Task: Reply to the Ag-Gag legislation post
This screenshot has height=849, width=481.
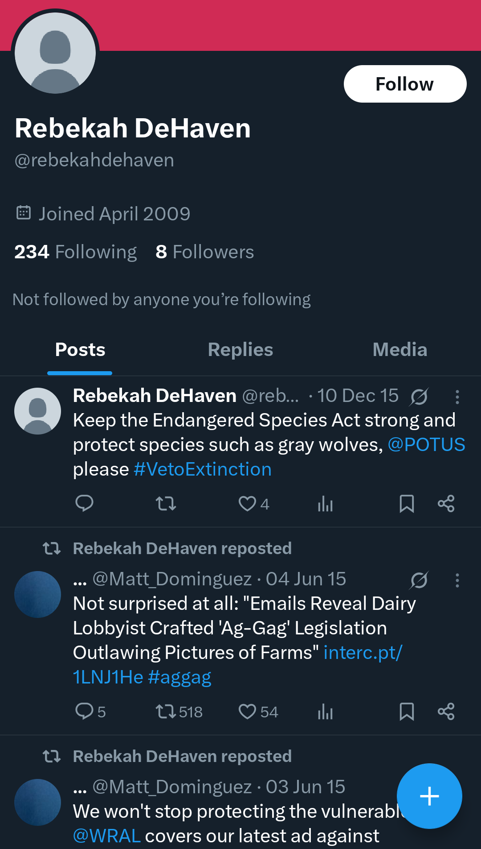Action: [84, 712]
